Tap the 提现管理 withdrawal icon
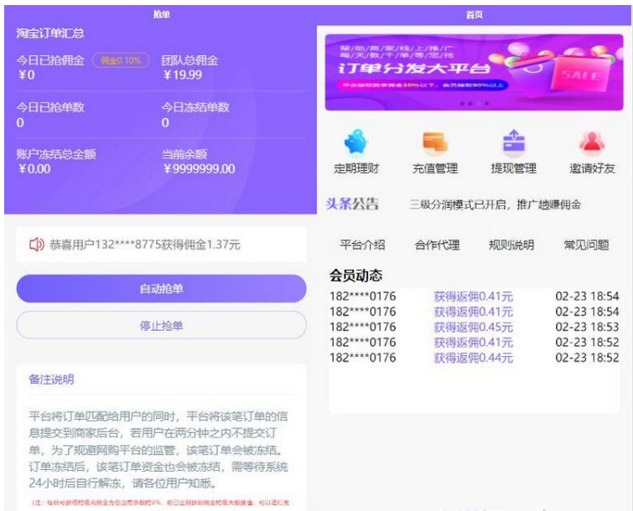The height and width of the screenshot is (511, 633). (512, 142)
